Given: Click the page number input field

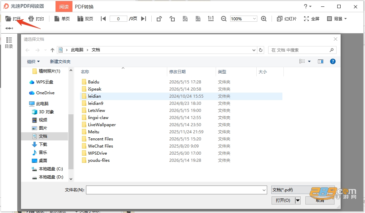Looking at the screenshot, I should pos(118,19).
